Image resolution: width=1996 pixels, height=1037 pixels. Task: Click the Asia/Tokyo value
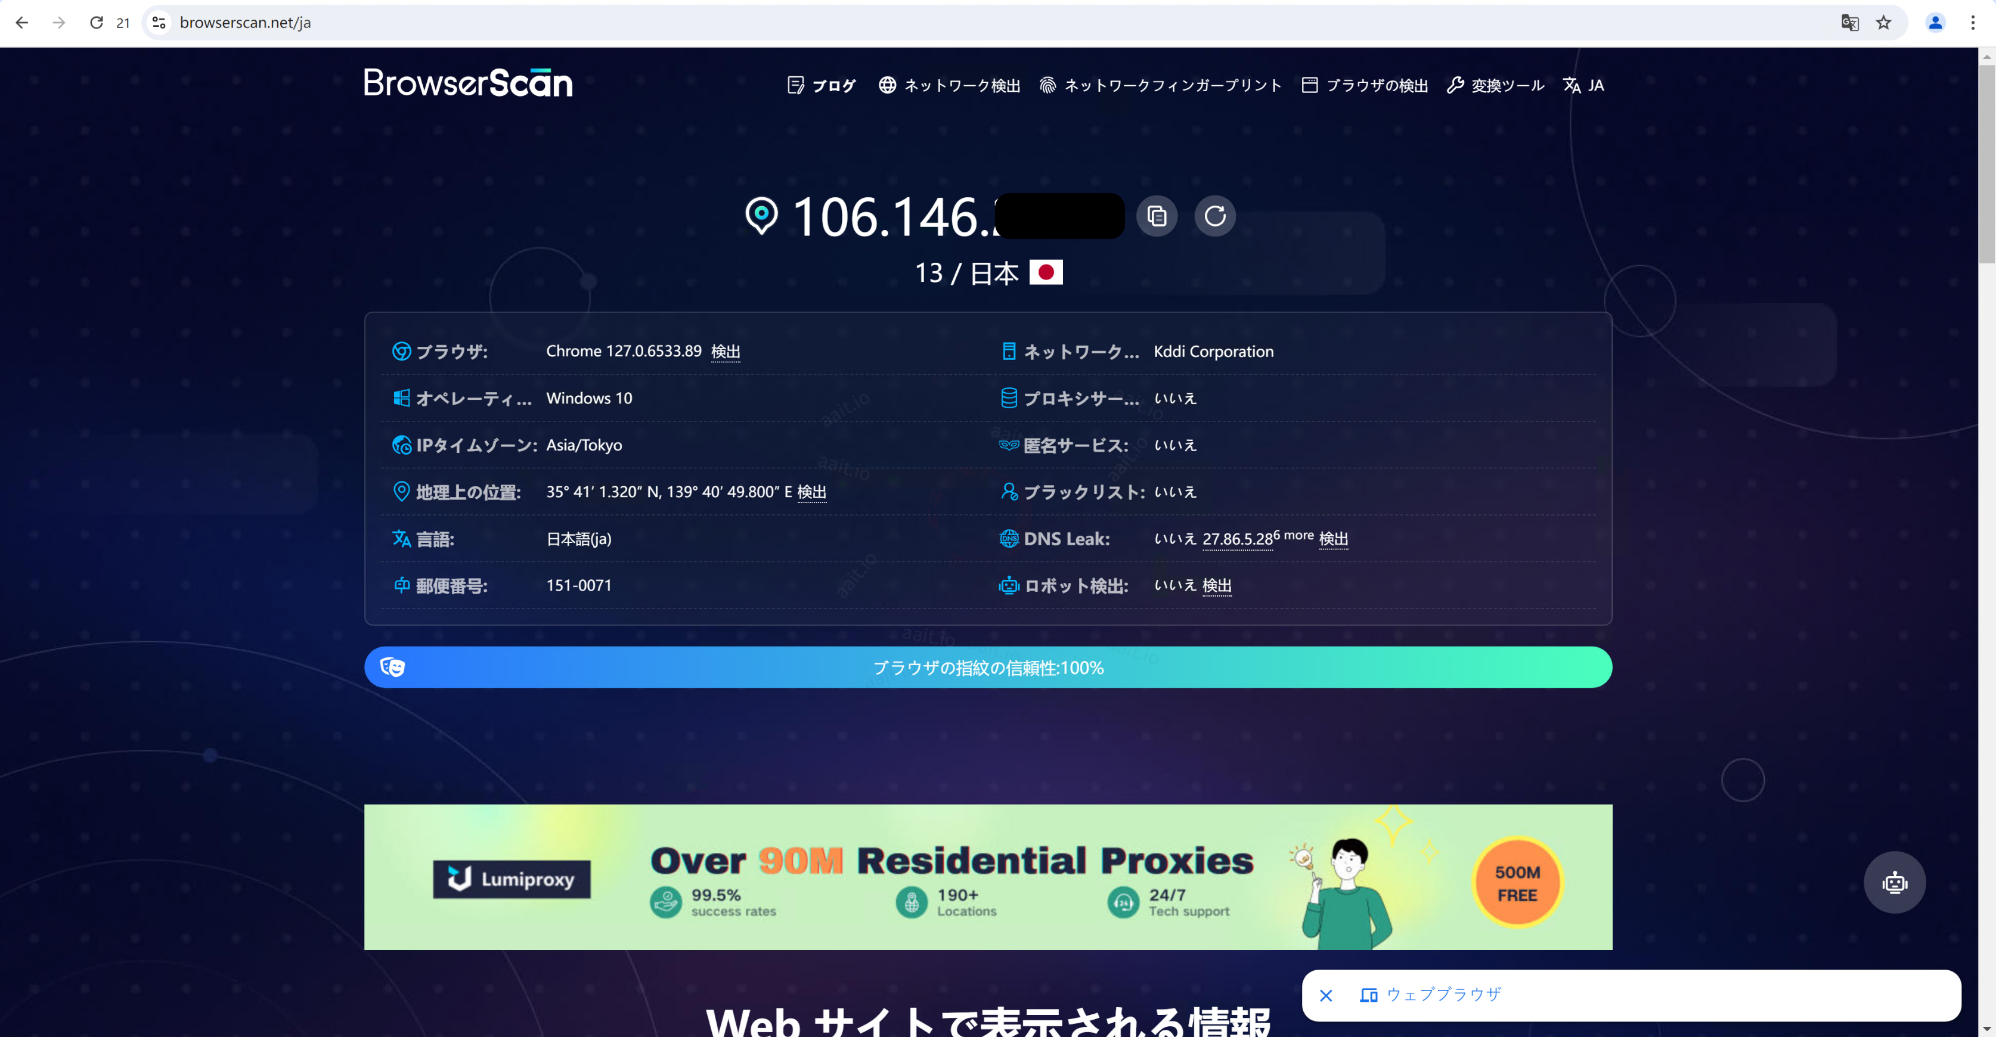584,445
